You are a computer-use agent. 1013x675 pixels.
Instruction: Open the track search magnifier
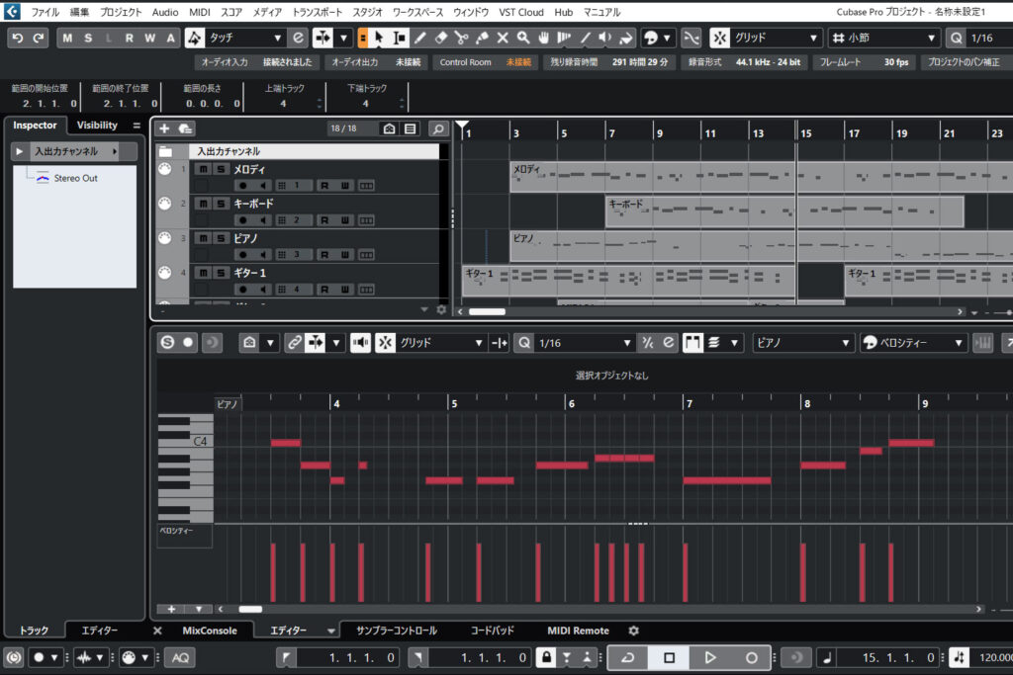coord(437,128)
